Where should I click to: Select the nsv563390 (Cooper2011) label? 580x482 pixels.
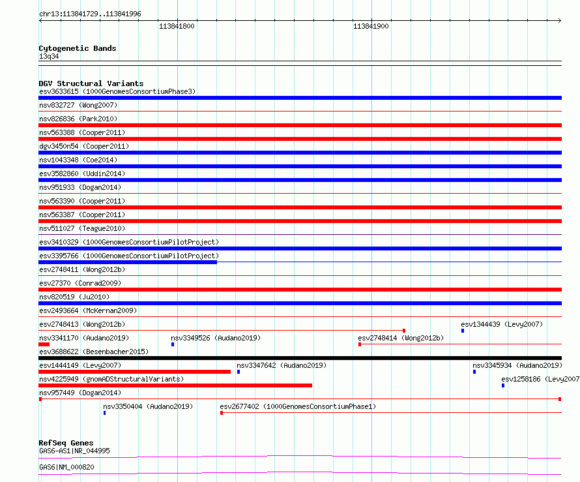coord(82,201)
